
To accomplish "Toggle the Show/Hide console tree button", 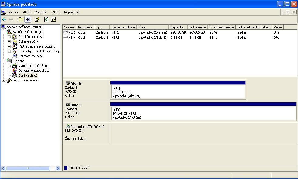I will pyautogui.click(x=28, y=19).
